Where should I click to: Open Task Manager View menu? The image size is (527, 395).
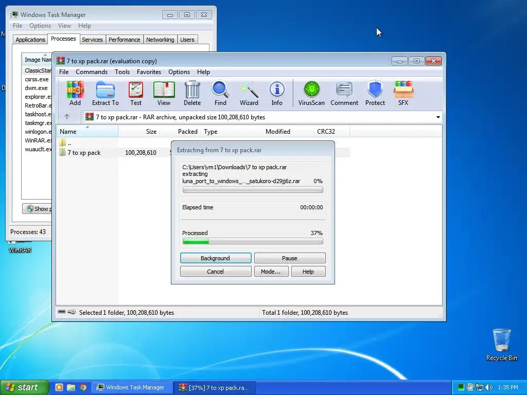click(64, 26)
